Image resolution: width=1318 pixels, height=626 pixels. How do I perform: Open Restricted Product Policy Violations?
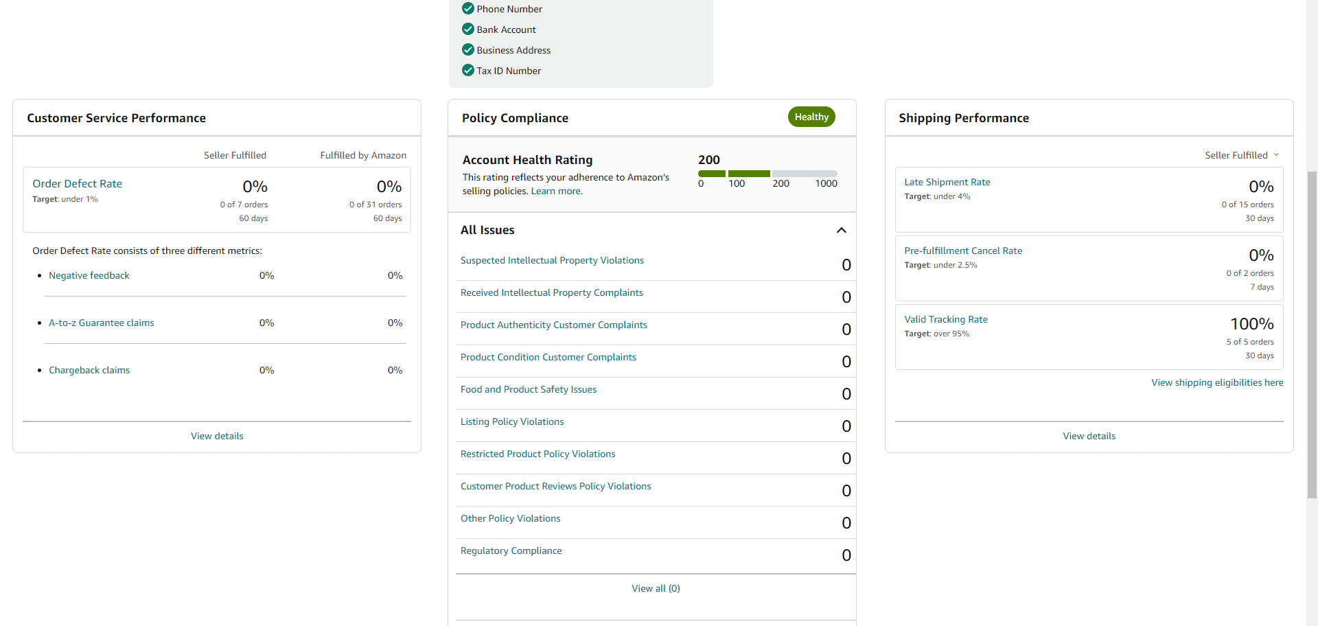[537, 454]
